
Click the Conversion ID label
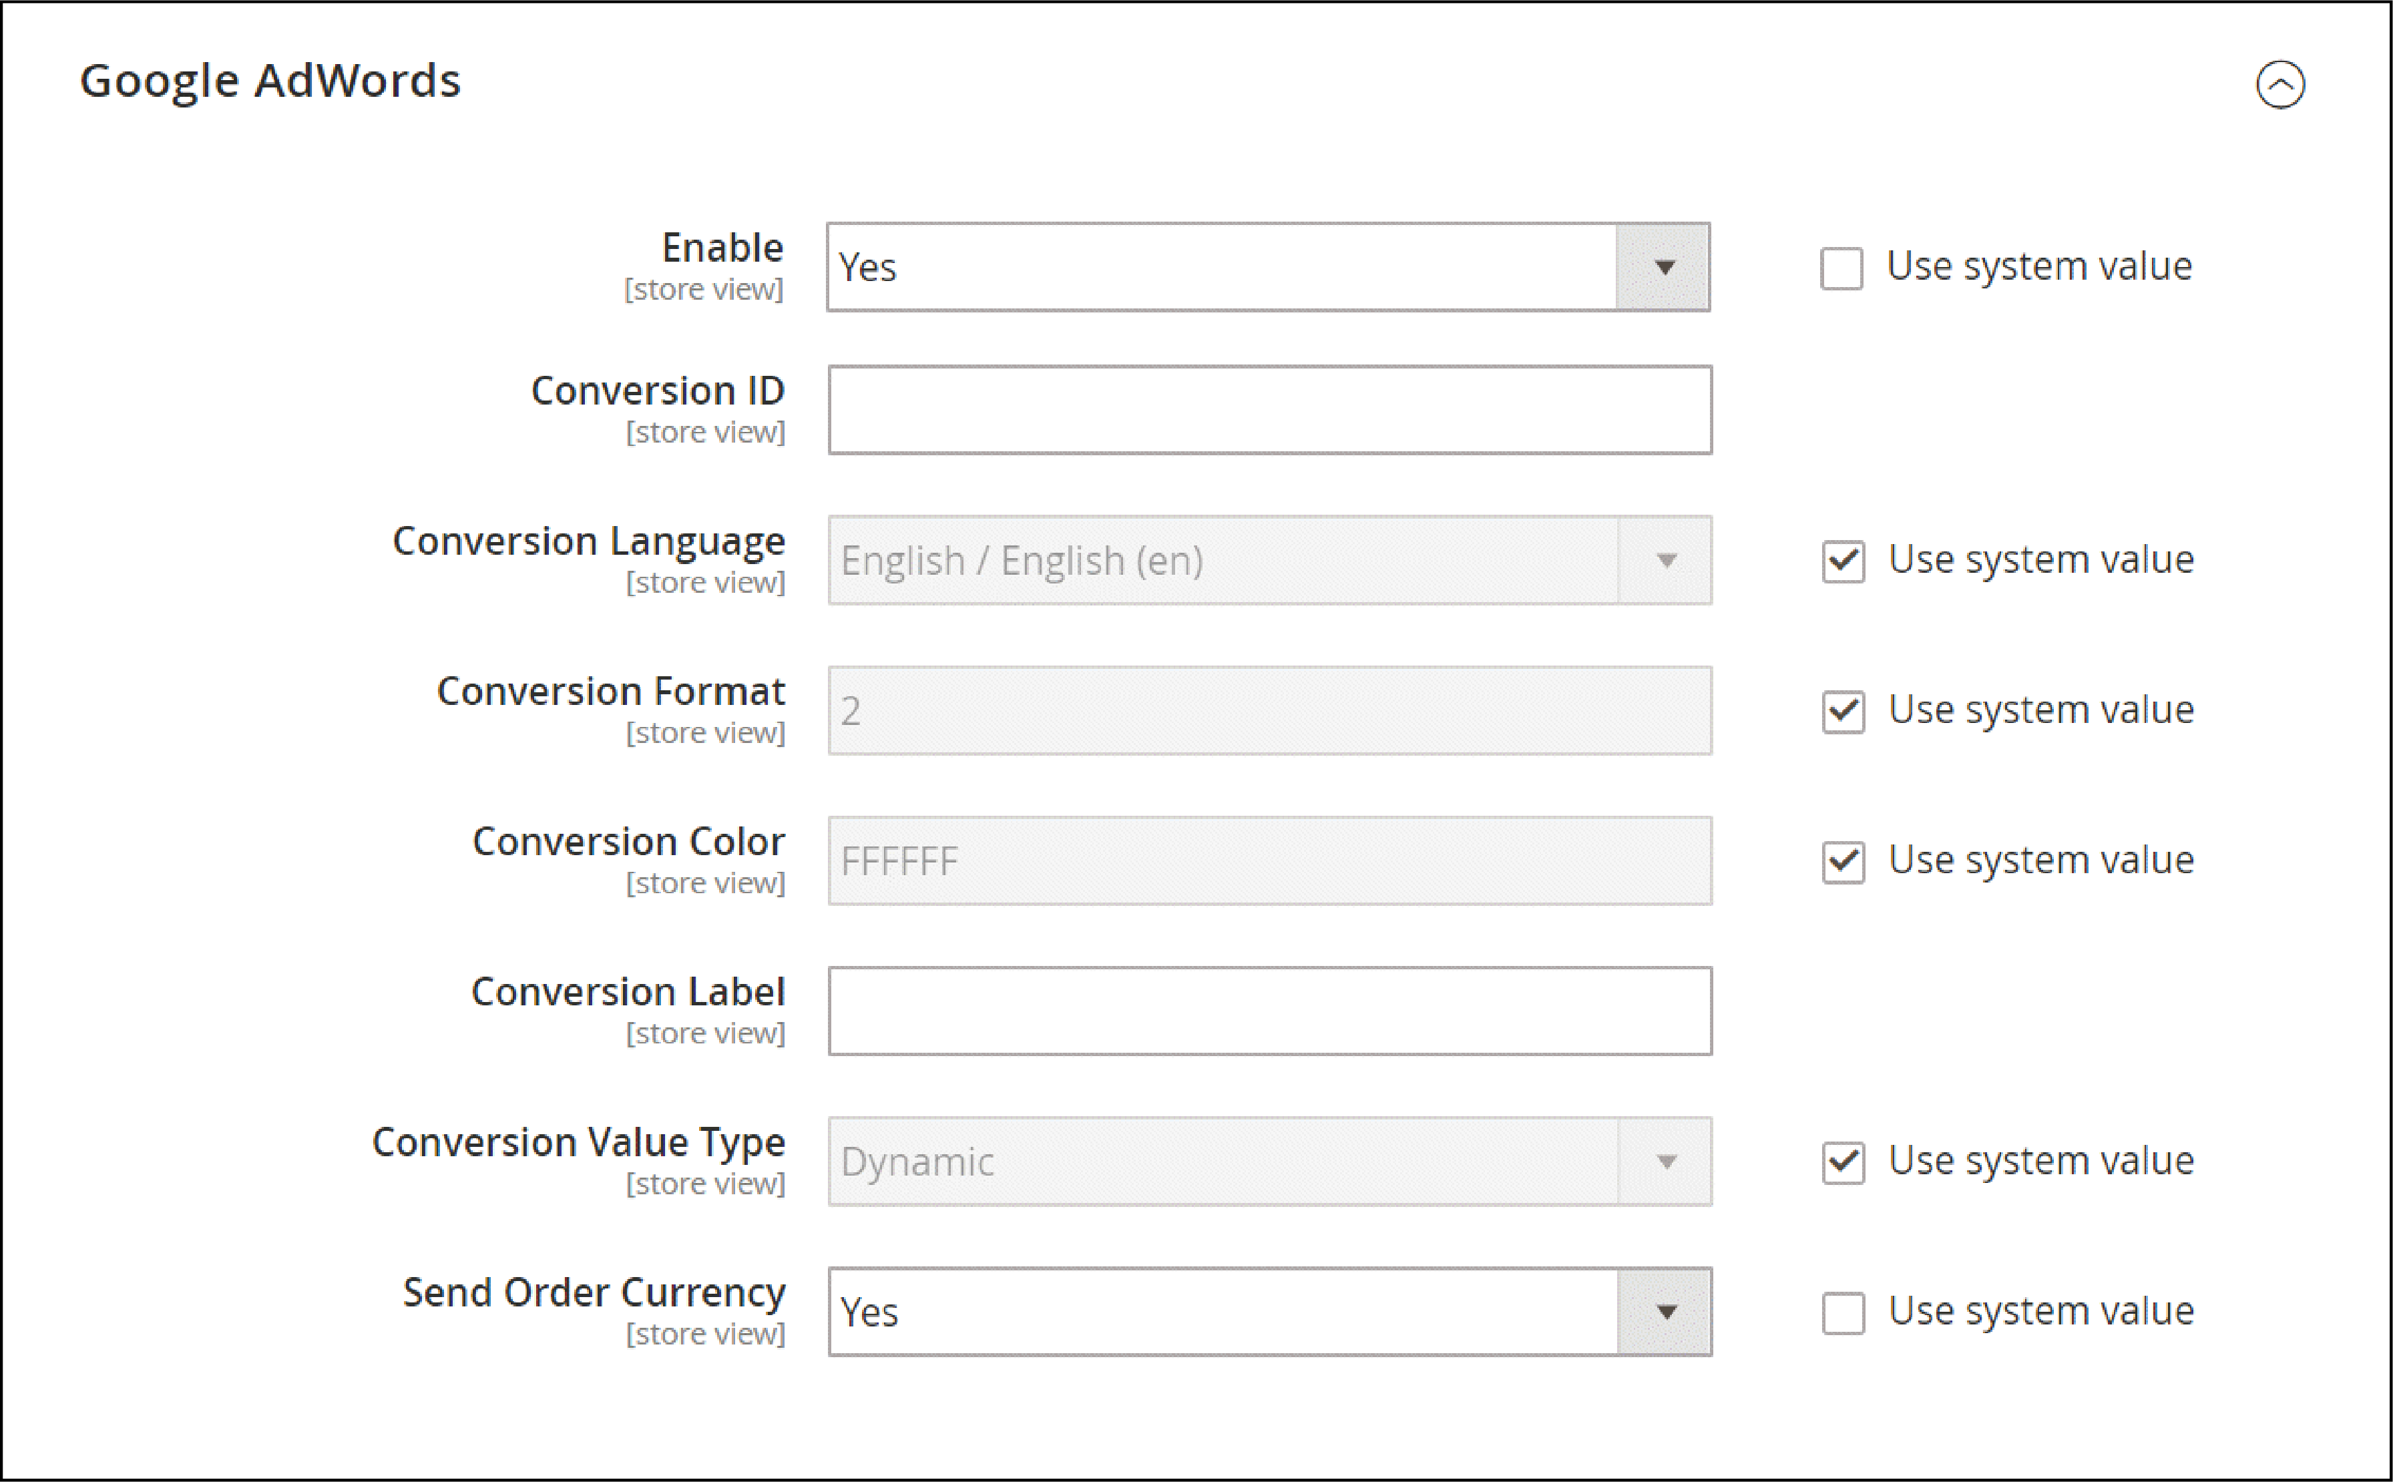(x=658, y=390)
